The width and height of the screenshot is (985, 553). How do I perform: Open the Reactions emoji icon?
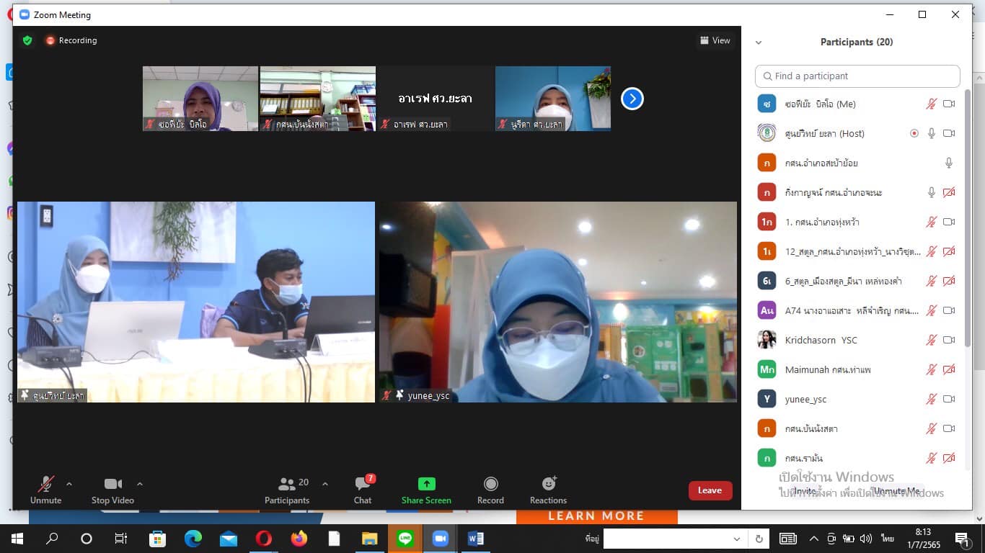[548, 485]
